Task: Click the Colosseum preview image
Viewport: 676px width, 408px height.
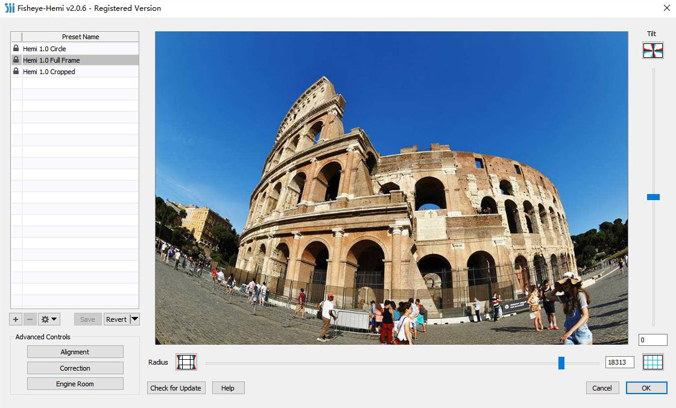Action: 391,188
